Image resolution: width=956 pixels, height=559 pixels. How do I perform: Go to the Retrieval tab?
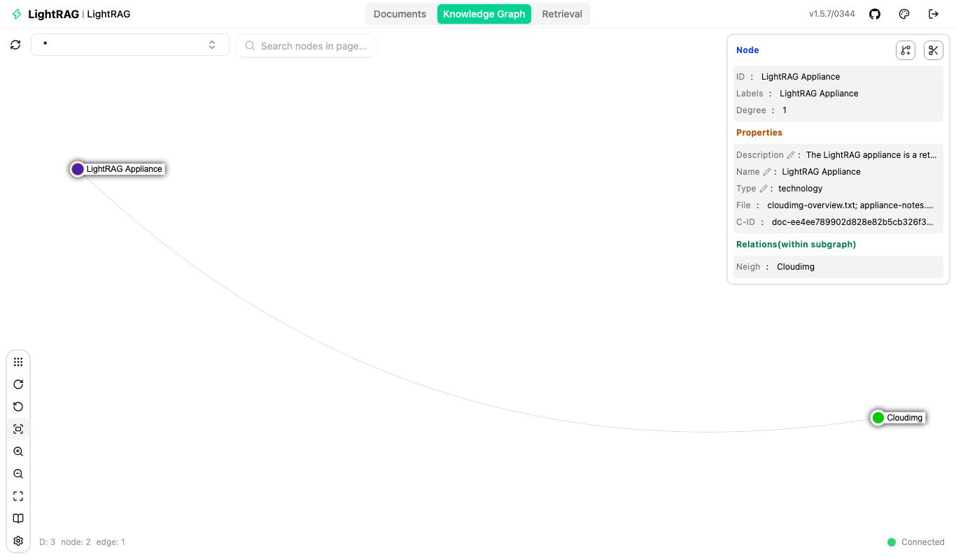562,14
